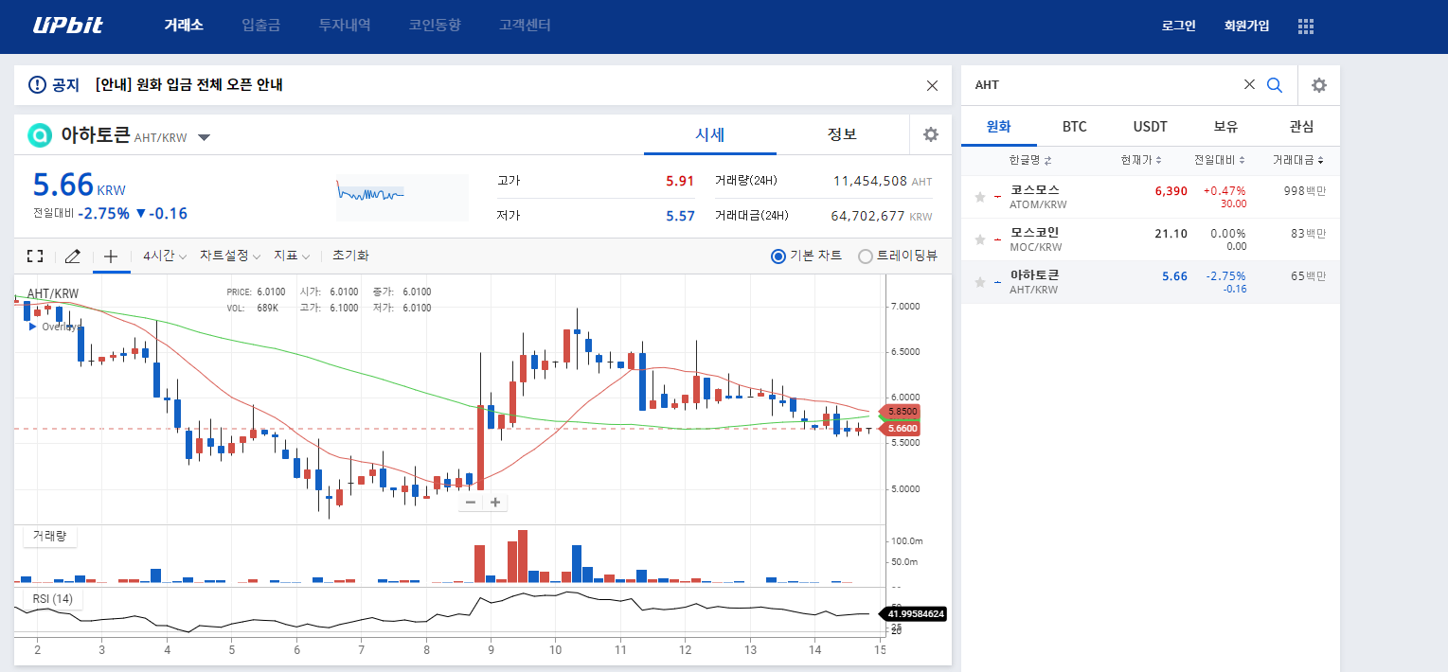This screenshot has height=672, width=1448.
Task: Click the 5.91 고가 value
Action: (680, 181)
